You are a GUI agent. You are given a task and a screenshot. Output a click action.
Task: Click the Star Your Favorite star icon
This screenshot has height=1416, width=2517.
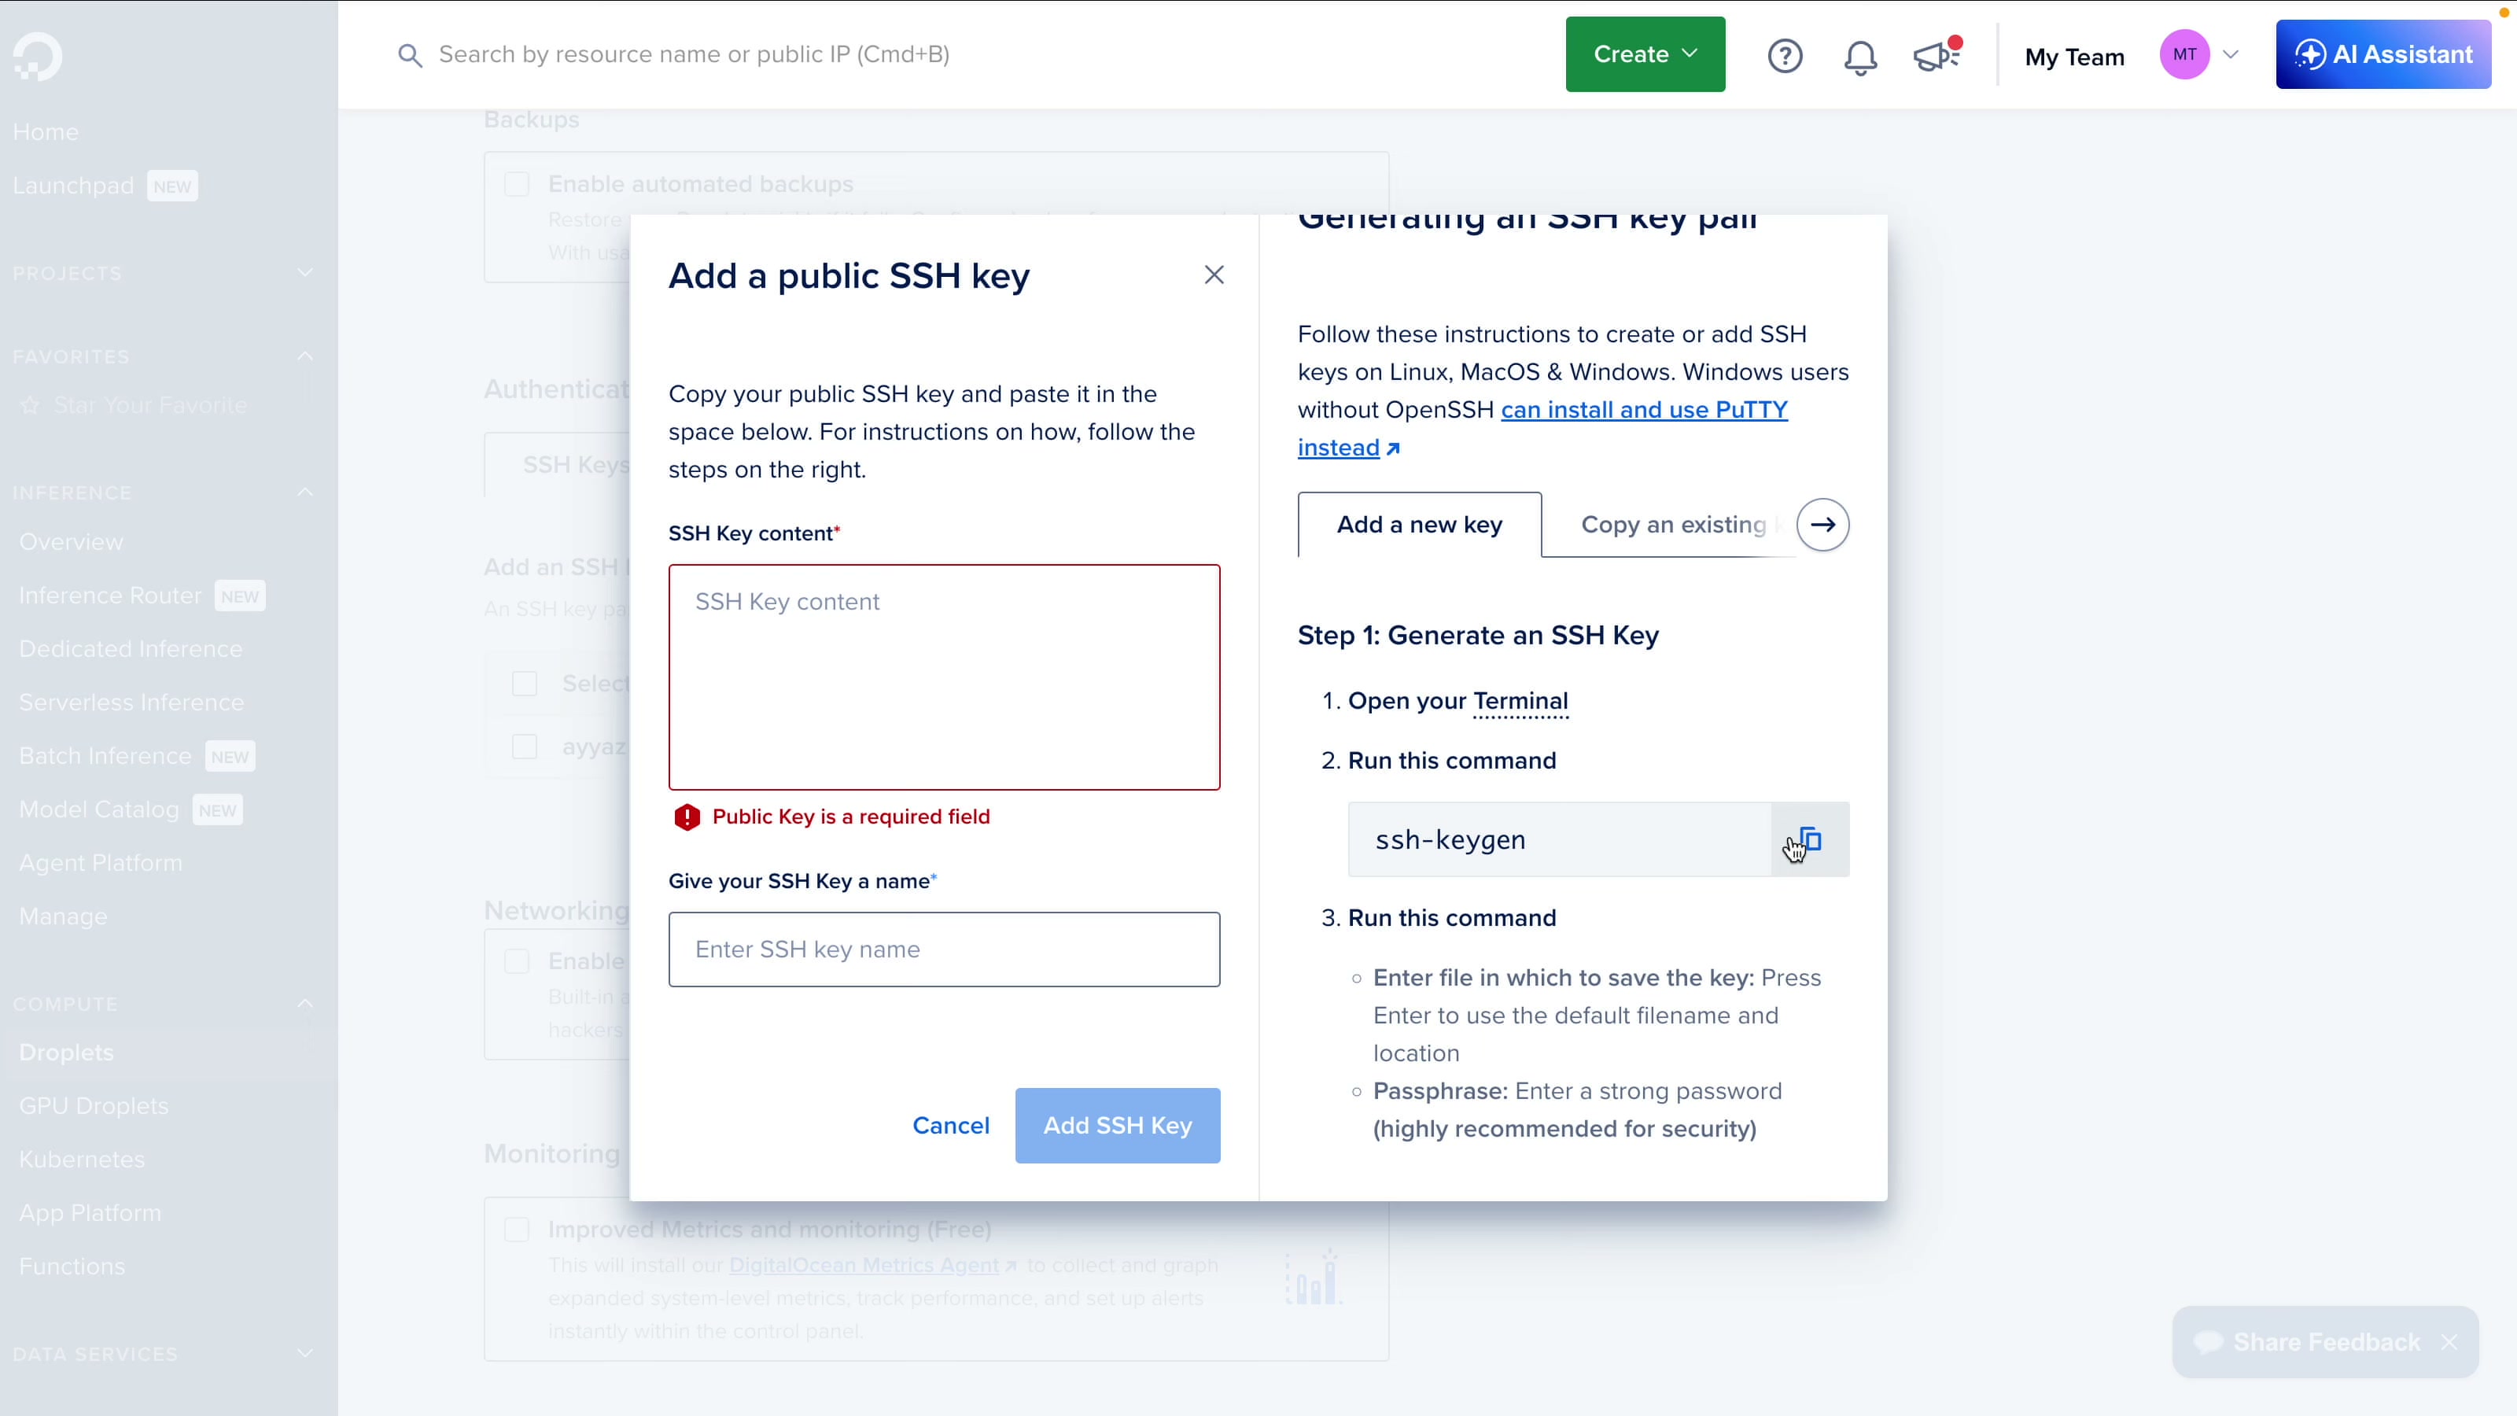click(31, 404)
